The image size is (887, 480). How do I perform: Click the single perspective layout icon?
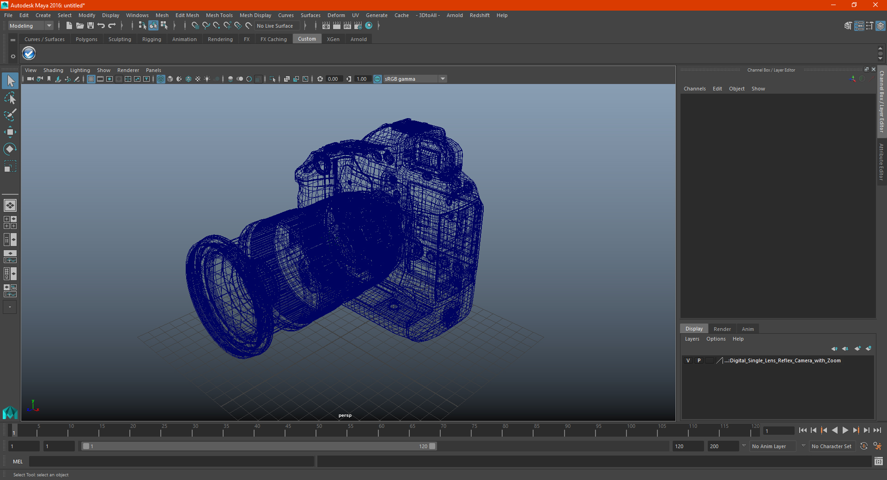[10, 205]
